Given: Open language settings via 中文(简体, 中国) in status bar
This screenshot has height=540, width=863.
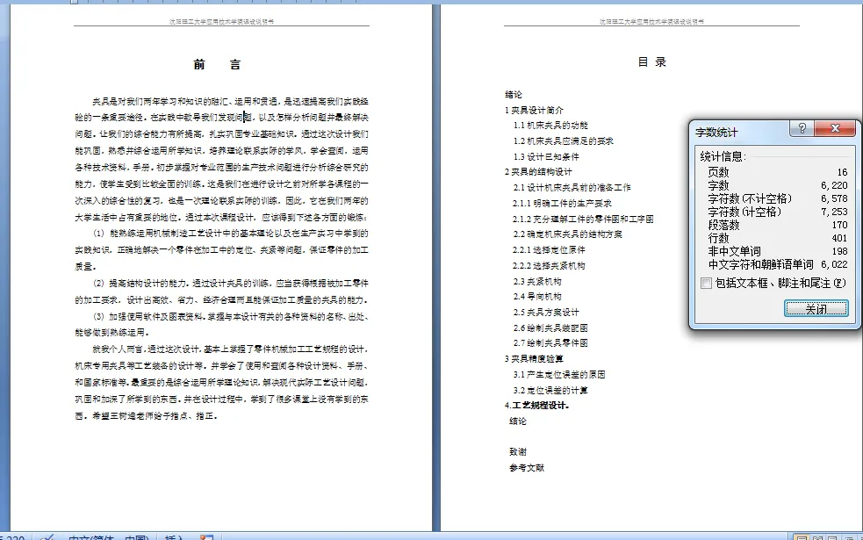Looking at the screenshot, I should (x=110, y=536).
